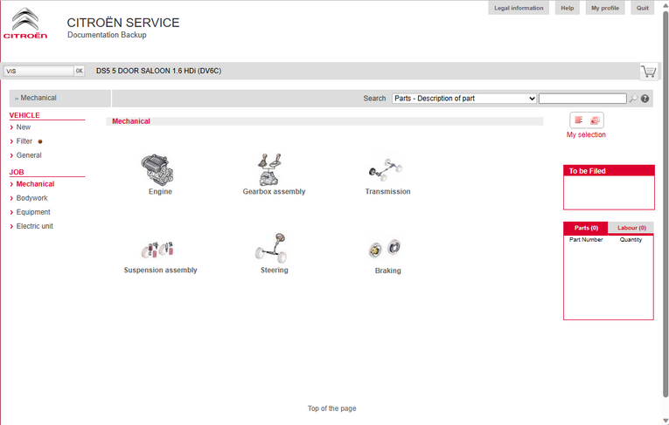Open the Steering category icon
This screenshot has width=669, height=425.
click(274, 248)
